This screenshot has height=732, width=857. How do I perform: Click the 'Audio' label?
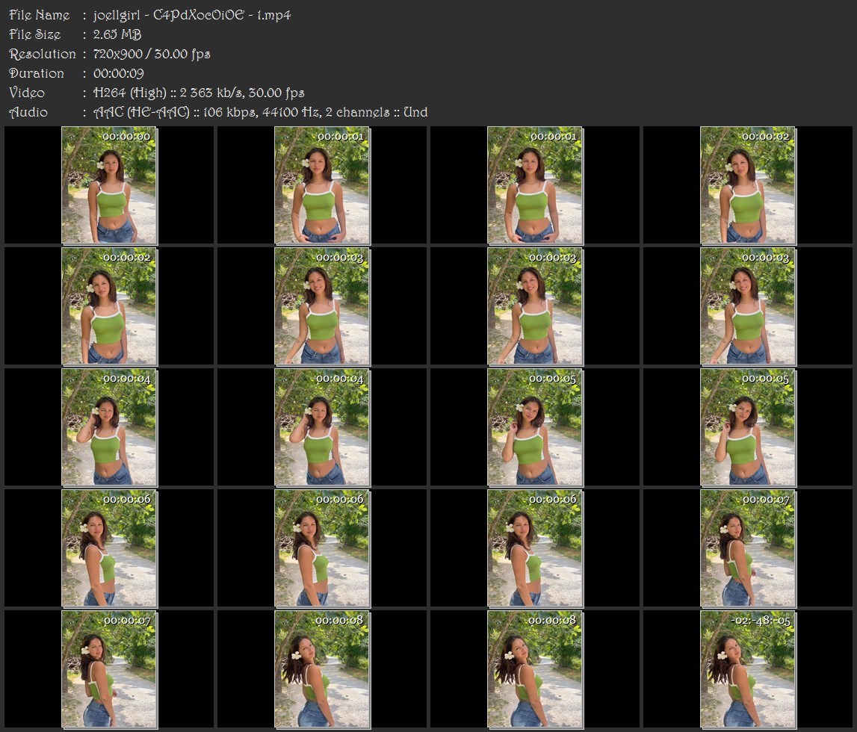click(28, 113)
